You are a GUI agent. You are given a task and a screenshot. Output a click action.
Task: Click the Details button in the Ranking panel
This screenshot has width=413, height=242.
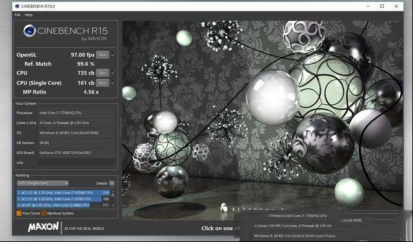coord(112,183)
